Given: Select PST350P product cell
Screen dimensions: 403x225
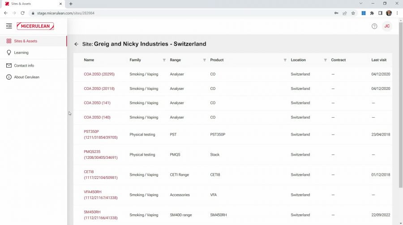Looking at the screenshot, I should click(x=218, y=135).
